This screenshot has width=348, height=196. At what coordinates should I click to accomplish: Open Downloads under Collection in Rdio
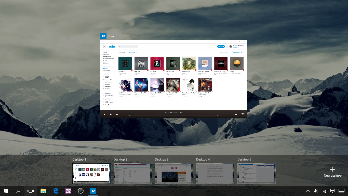(106, 70)
